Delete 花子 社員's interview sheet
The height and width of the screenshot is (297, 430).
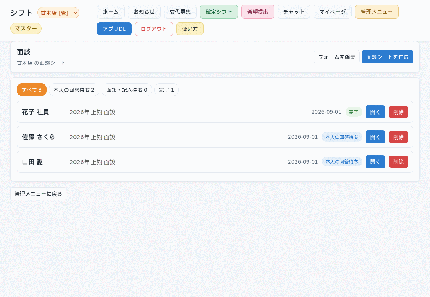[398, 112]
